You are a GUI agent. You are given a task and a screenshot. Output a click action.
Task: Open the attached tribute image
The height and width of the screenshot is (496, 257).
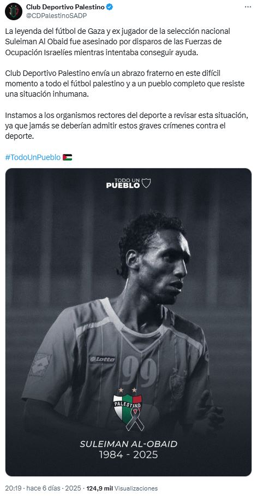[128, 322]
